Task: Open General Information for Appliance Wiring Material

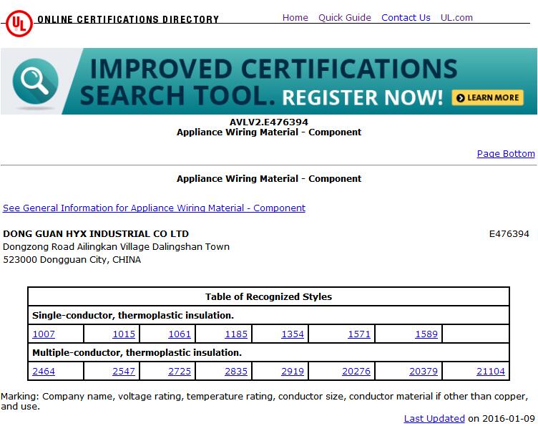Action: [x=154, y=208]
